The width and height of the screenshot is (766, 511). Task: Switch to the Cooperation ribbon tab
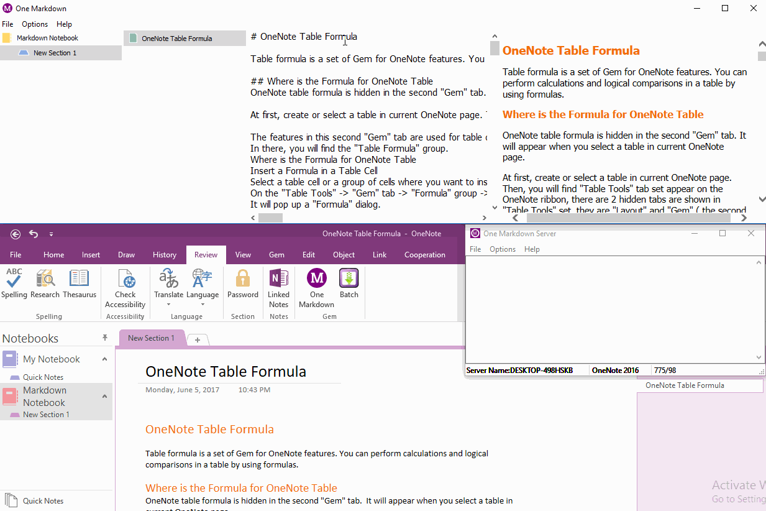click(x=425, y=255)
